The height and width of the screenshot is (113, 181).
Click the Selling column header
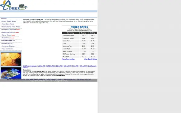(93, 33)
